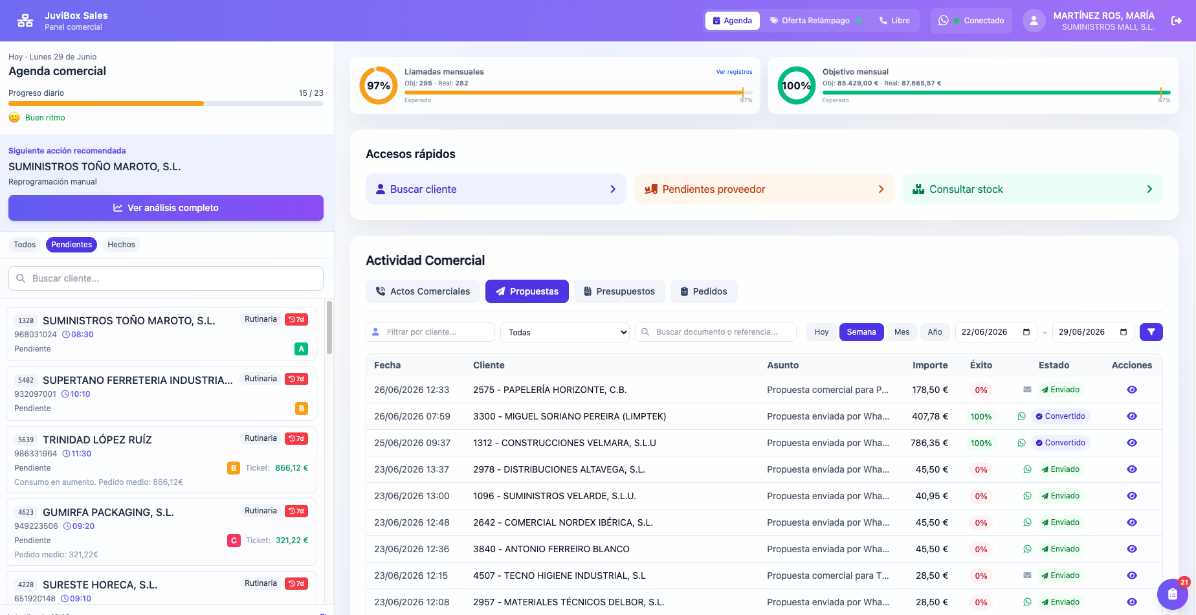Open the Ver registros link

(x=734, y=72)
